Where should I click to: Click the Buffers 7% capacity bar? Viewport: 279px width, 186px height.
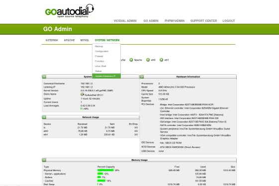[99, 177]
